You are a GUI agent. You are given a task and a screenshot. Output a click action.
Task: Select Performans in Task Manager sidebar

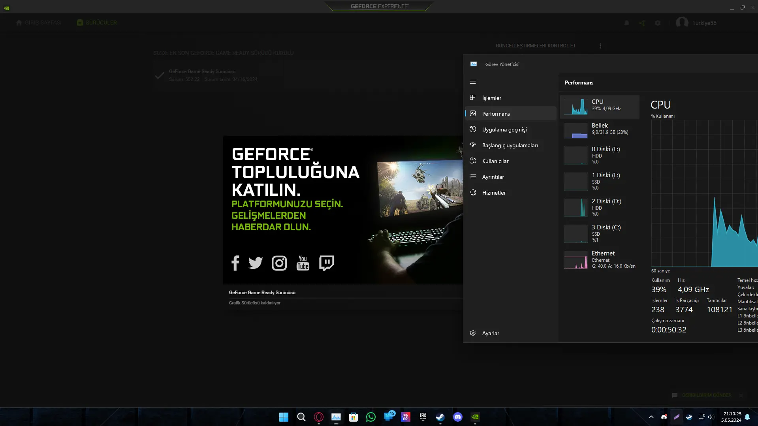511,114
